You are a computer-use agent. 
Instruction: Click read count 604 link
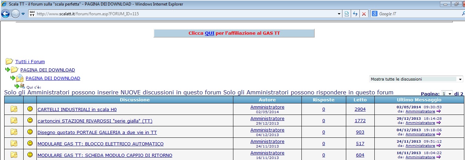pos(360,155)
